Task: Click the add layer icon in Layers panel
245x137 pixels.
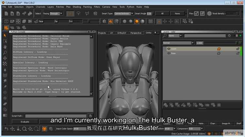Action: click(166, 105)
